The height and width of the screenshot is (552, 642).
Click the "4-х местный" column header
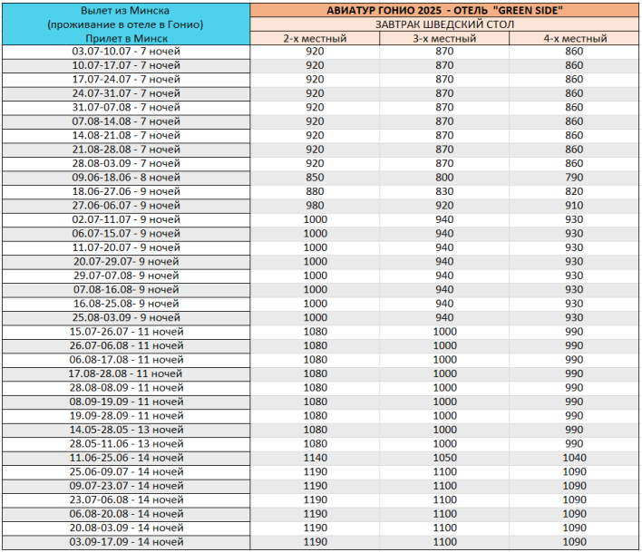pyautogui.click(x=574, y=39)
